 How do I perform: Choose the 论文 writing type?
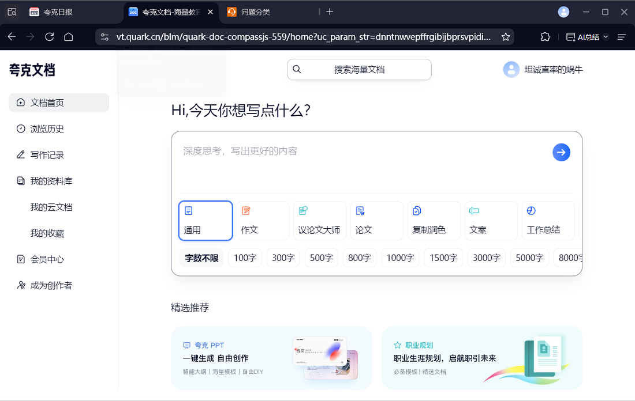click(x=376, y=220)
